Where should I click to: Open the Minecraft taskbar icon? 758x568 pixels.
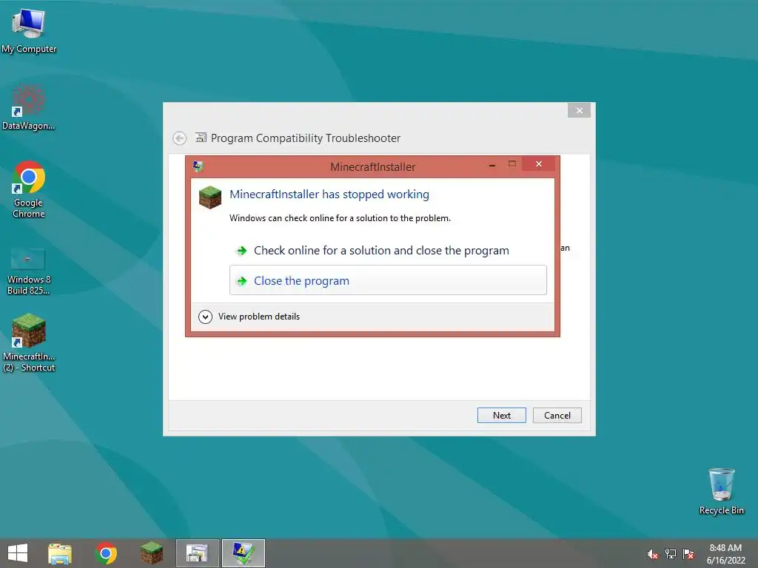pos(151,553)
